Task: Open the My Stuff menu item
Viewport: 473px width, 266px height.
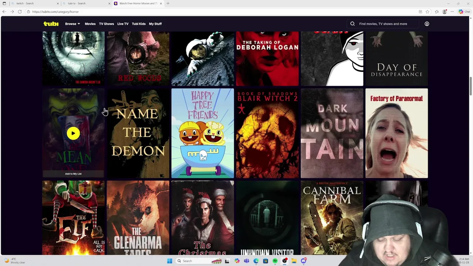Action: coord(155,24)
